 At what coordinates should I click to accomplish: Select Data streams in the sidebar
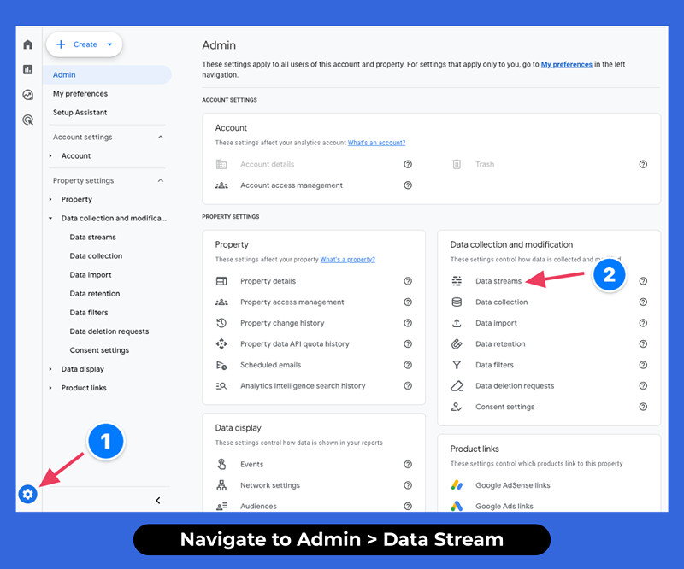pos(93,238)
